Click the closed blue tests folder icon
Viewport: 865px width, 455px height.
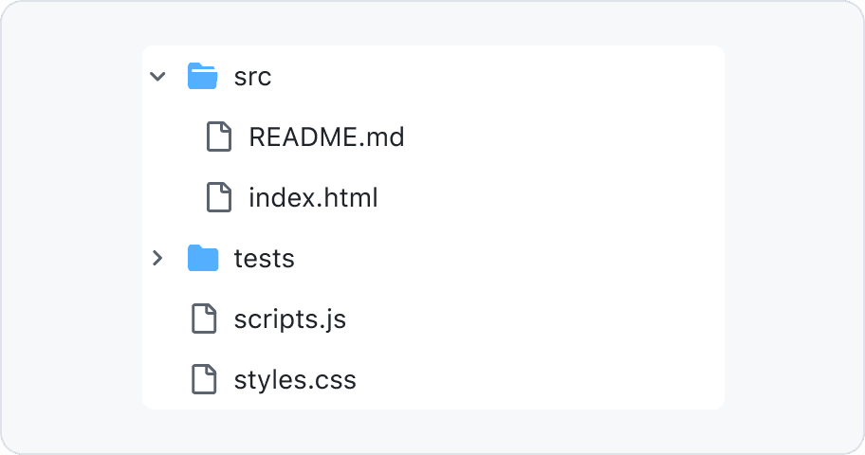tap(202, 258)
